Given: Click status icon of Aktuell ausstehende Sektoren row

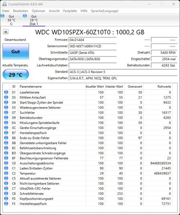Looking at the screenshot, I should (x=6, y=178).
